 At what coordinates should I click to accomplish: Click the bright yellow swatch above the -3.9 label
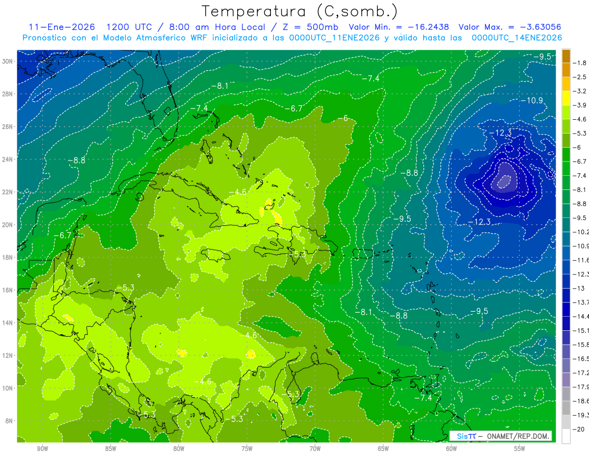point(566,98)
